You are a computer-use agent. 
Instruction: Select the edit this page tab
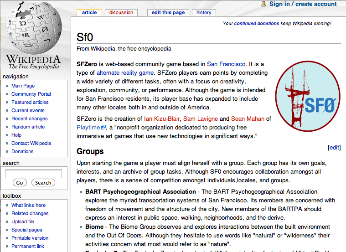coord(168,13)
